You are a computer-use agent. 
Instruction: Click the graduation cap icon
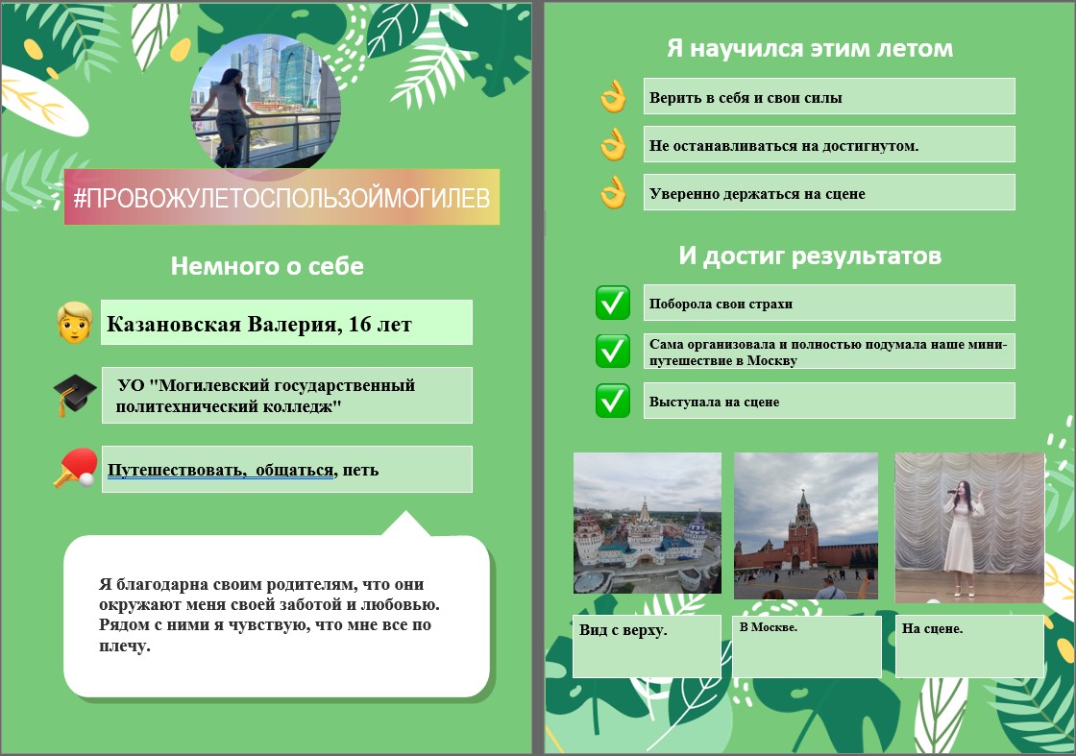click(75, 395)
